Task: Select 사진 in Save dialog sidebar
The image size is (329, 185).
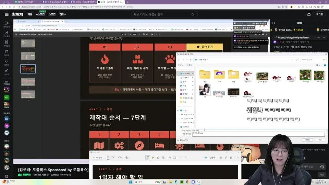Action: pos(184,86)
